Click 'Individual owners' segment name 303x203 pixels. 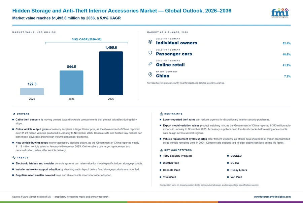click(177, 43)
